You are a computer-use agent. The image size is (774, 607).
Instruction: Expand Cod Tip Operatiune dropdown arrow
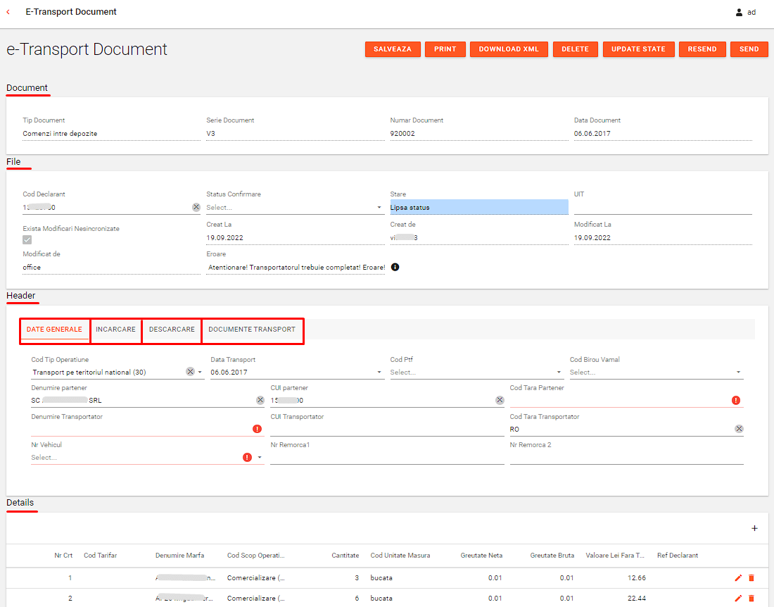click(x=200, y=372)
